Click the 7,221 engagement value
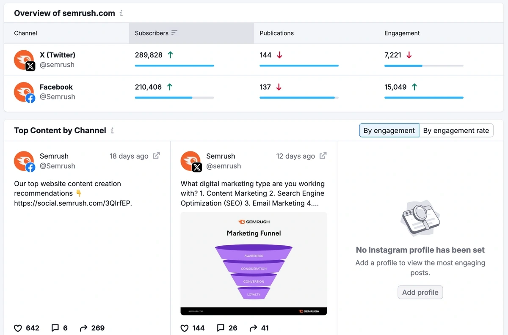This screenshot has height=335, width=508. coord(393,55)
